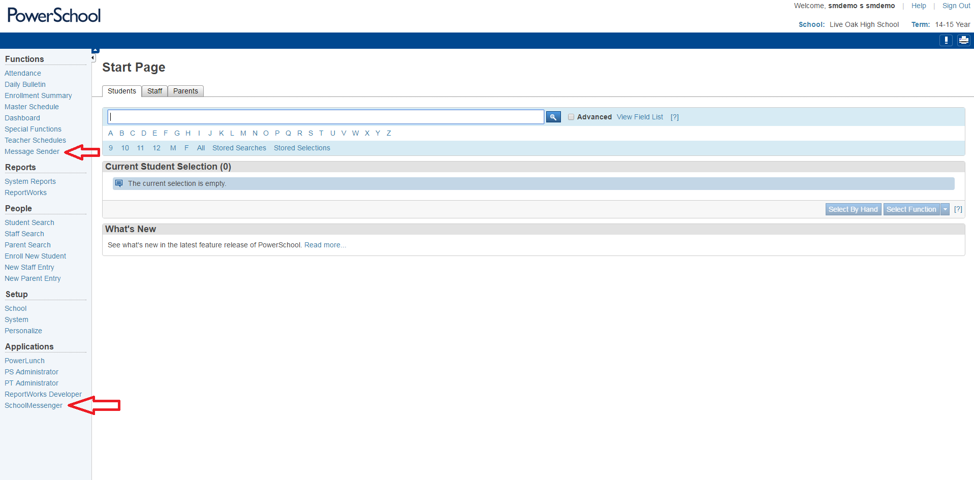
Task: Open the Read more link under What's New
Action: [325, 244]
